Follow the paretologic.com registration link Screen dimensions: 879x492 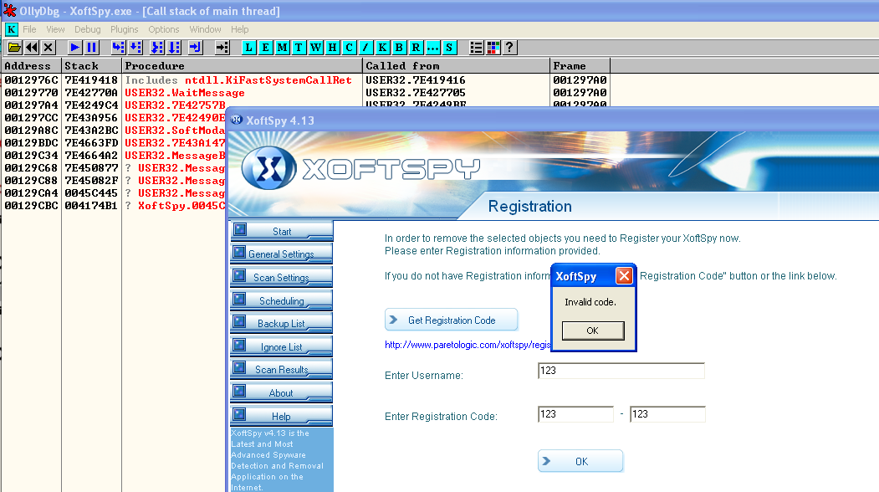(x=468, y=345)
